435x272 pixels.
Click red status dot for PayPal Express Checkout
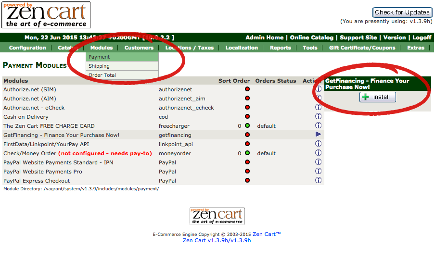pyautogui.click(x=247, y=180)
